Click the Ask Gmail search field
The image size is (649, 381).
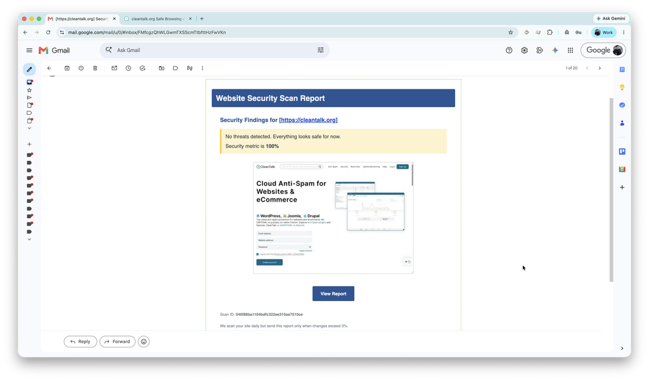click(214, 50)
